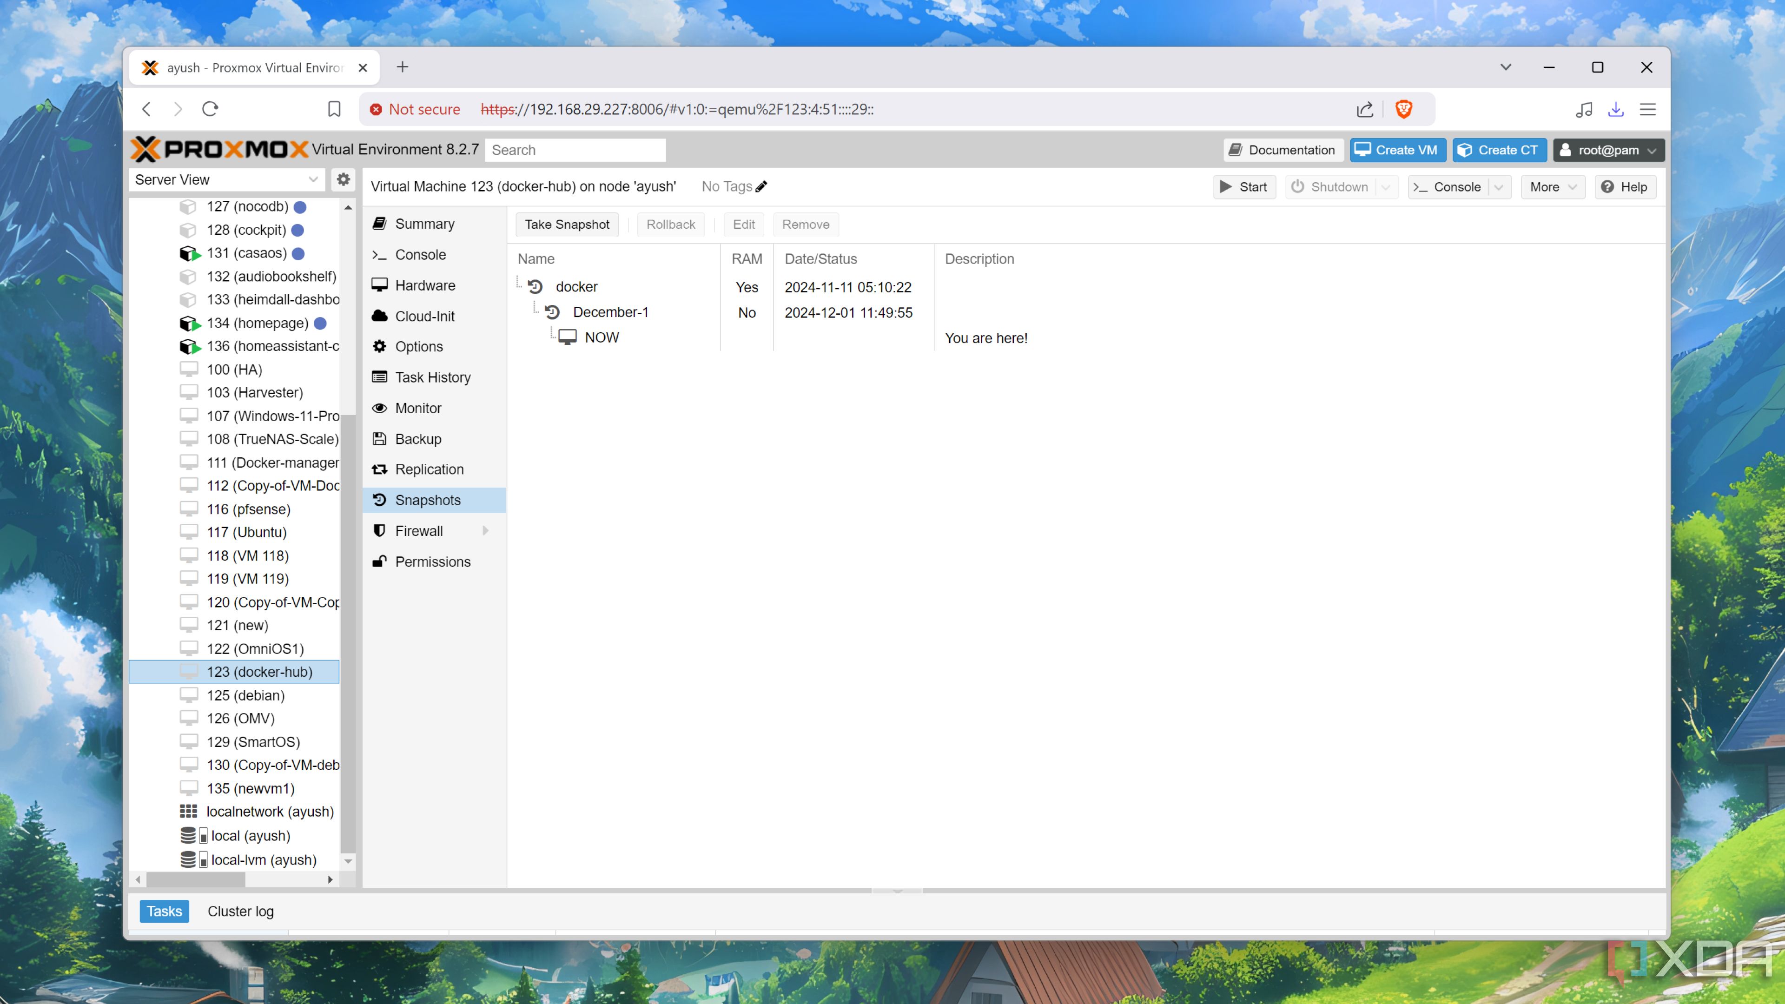Click the Create VM button

point(1397,150)
